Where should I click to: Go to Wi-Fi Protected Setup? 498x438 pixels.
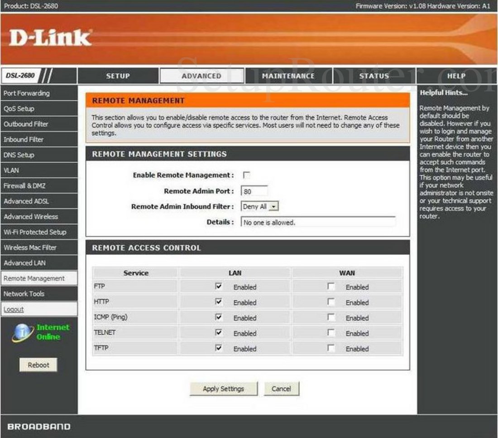pyautogui.click(x=39, y=232)
